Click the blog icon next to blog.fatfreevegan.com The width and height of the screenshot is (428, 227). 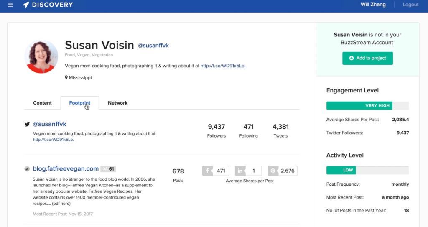pyautogui.click(x=27, y=169)
